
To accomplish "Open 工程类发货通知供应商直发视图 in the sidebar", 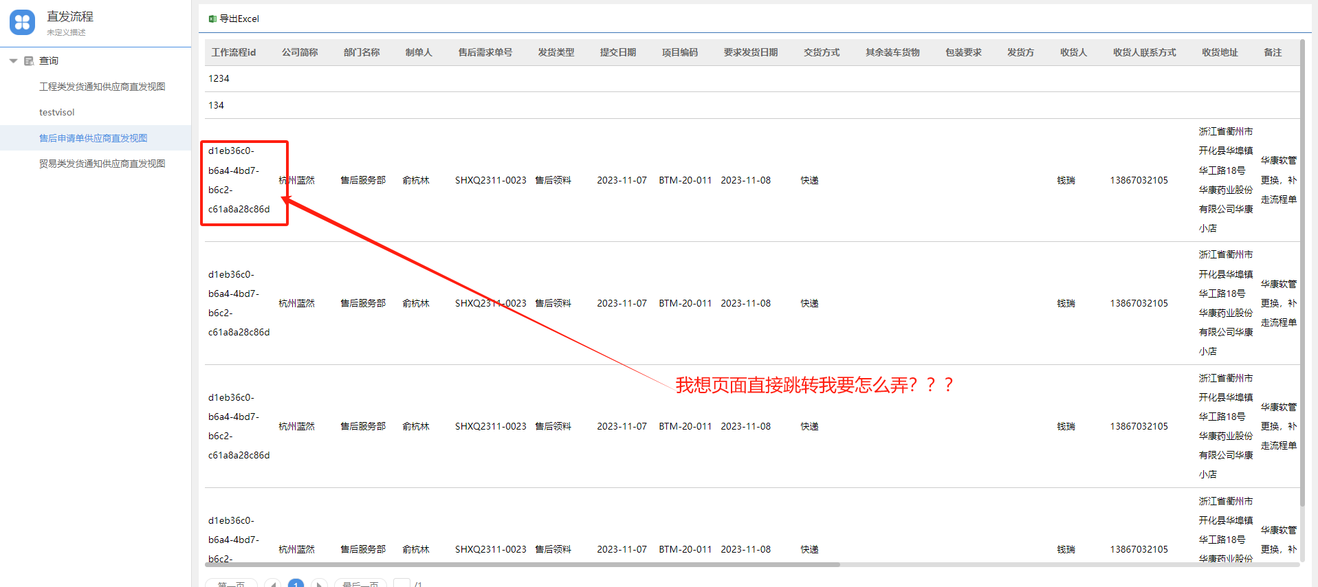I will [102, 87].
